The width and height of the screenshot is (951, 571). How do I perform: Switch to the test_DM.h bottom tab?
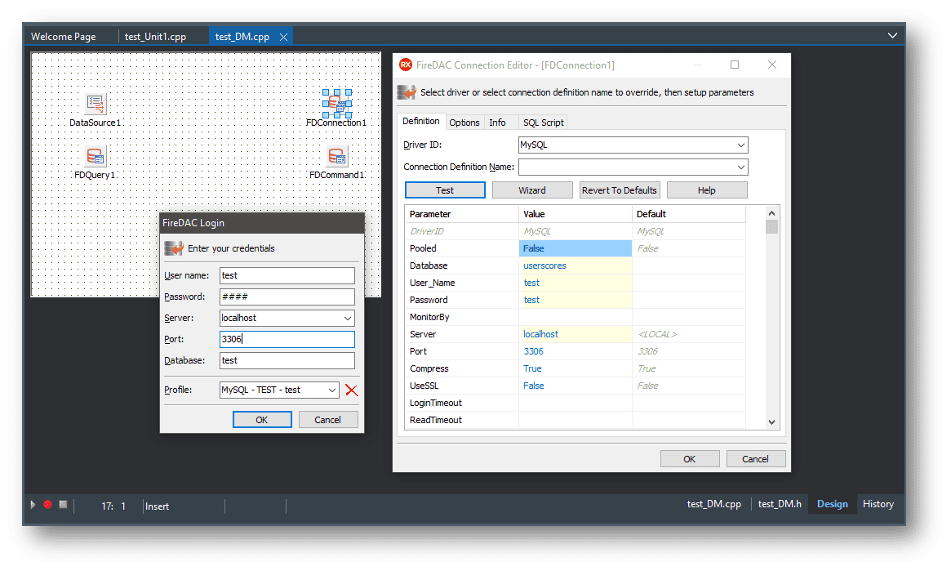(780, 504)
